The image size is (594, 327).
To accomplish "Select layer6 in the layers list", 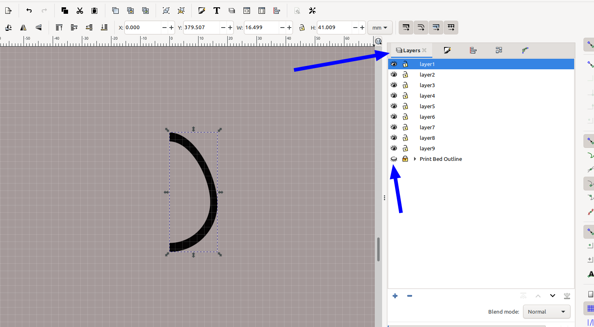I will pos(481,117).
